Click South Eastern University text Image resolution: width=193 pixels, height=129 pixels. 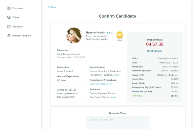(x=69, y=54)
